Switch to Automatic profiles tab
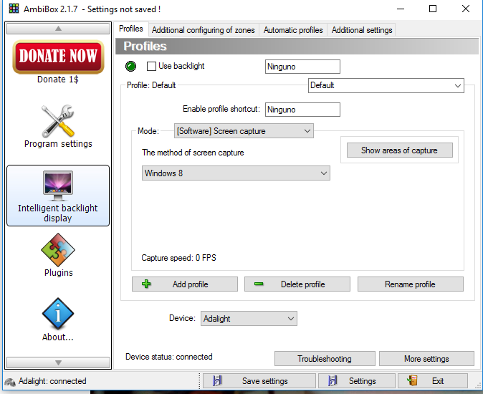 coord(293,30)
